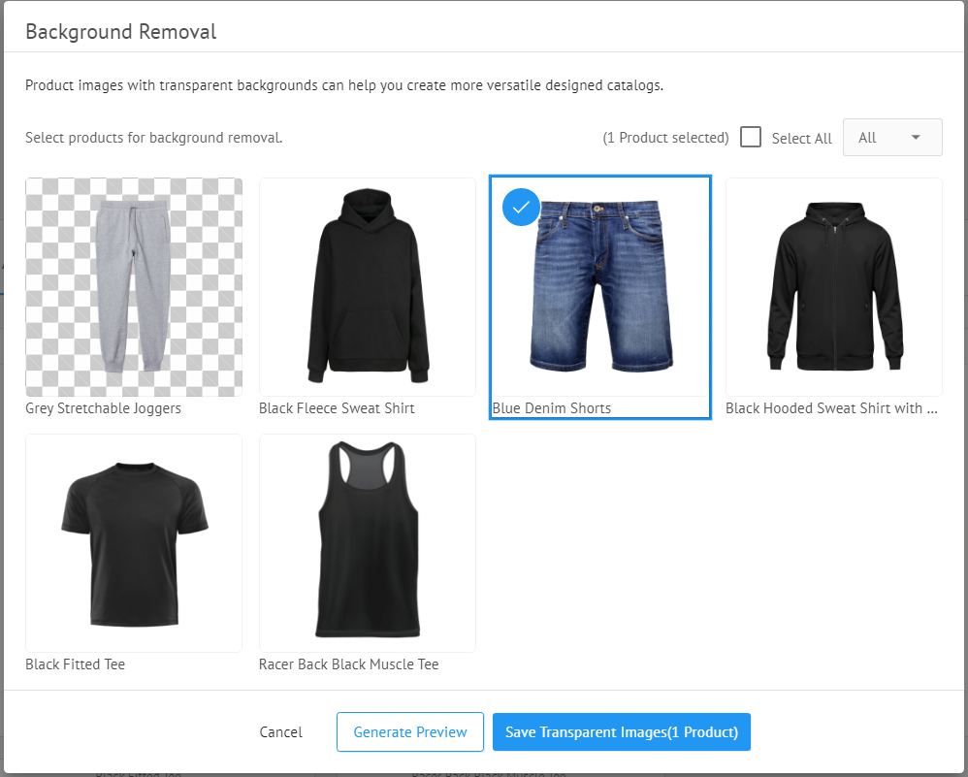Click the Black Fleece Sweat Shirt caption

(337, 408)
